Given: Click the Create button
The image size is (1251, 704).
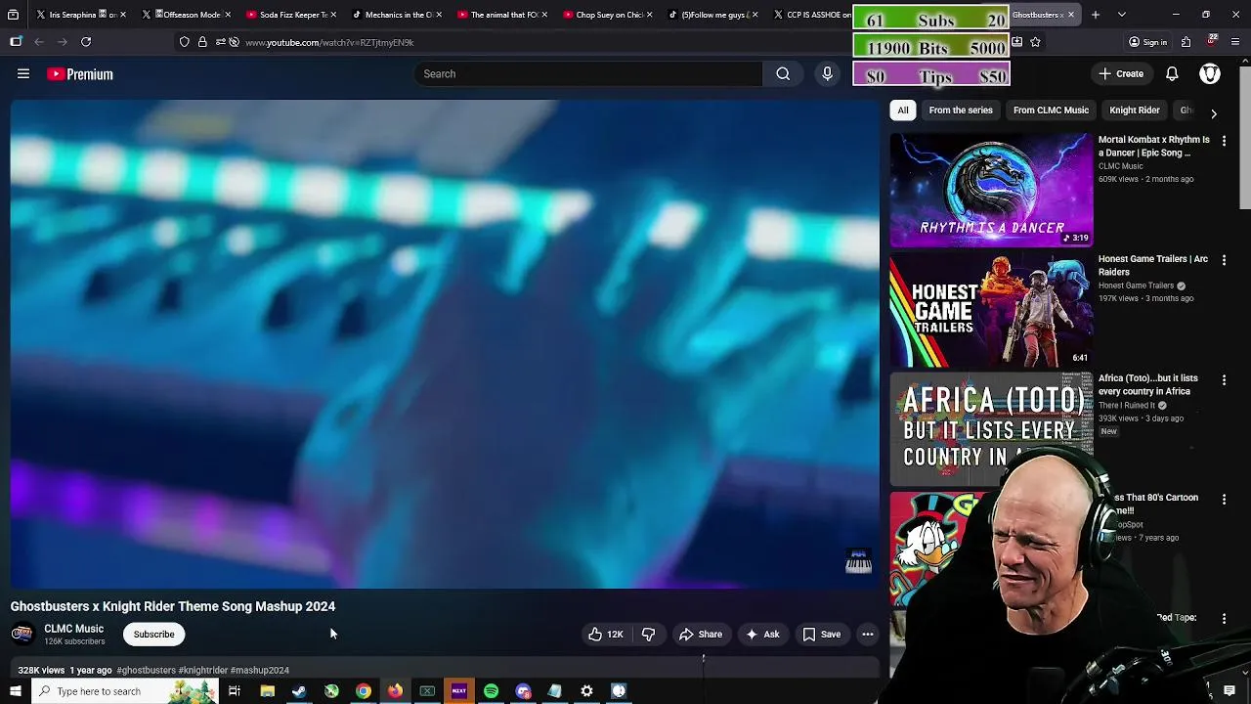Looking at the screenshot, I should [x=1121, y=73].
